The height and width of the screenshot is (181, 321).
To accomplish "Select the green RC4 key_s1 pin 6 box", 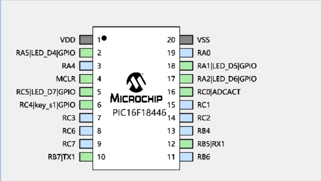I will (86, 105).
